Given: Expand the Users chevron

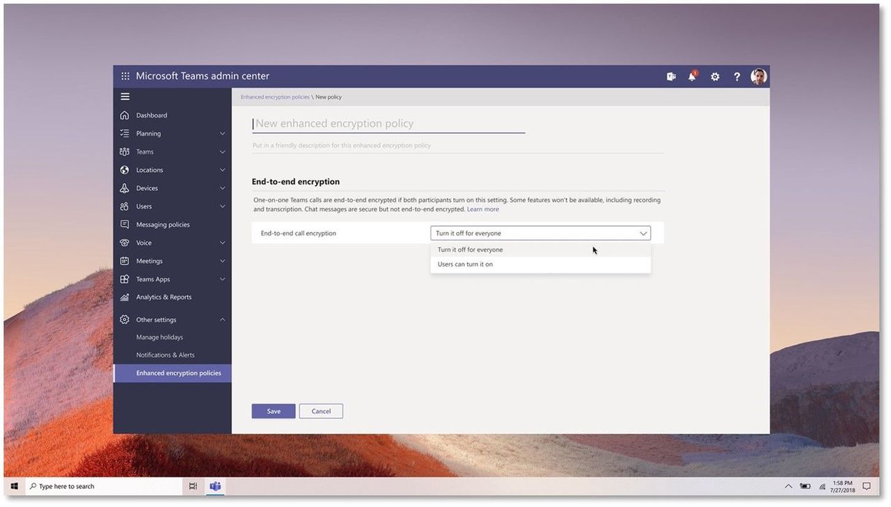Looking at the screenshot, I should [x=223, y=207].
